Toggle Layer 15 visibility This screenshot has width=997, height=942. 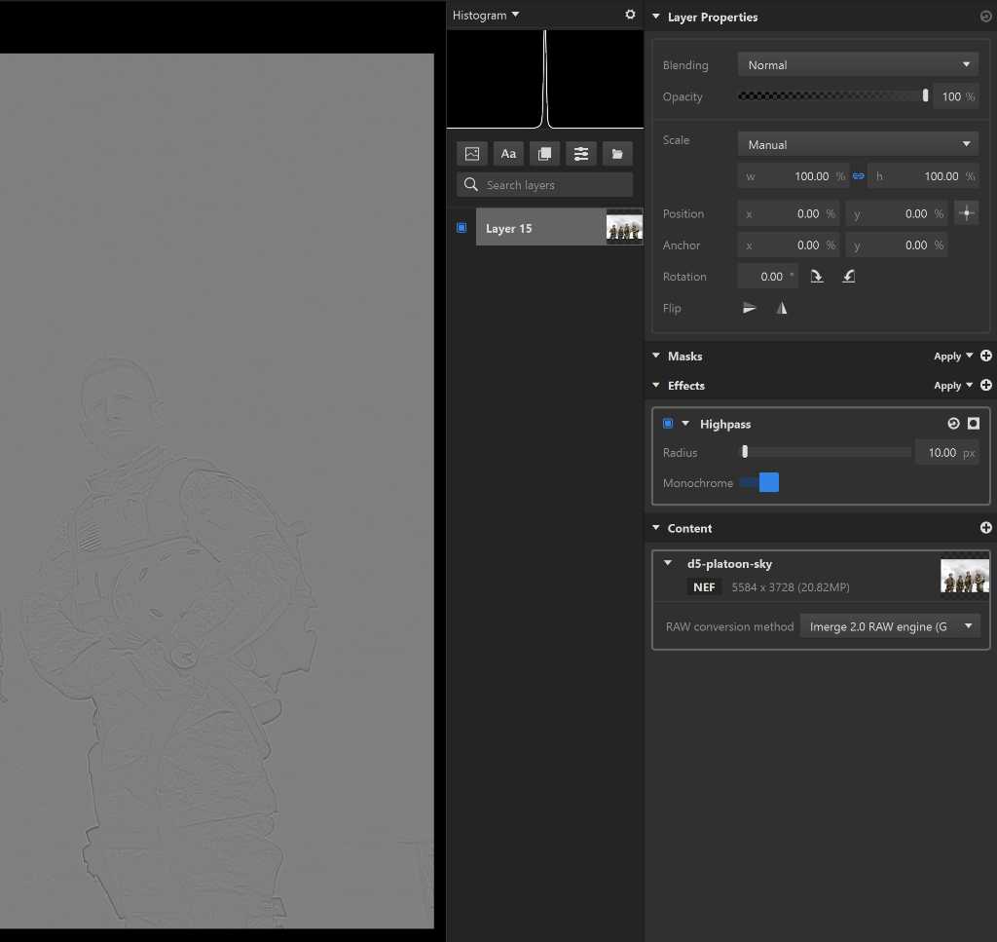pos(462,227)
